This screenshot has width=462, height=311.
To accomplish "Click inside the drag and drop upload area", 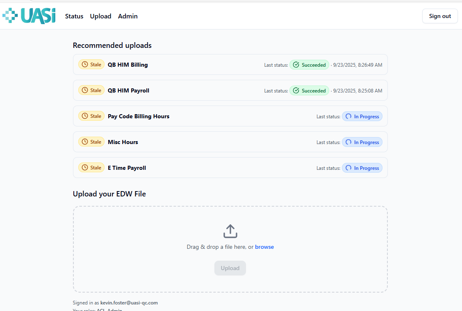I will pos(230,250).
